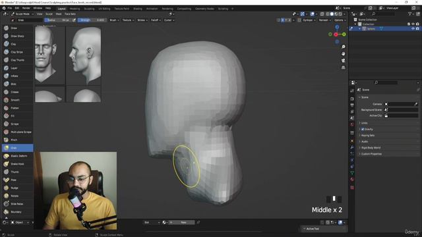Open the Edit menu
The height and width of the screenshot is (237, 422).
pyautogui.click(x=17, y=9)
